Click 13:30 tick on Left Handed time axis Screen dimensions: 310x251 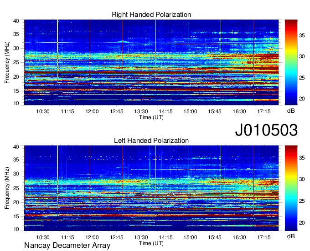(141, 237)
